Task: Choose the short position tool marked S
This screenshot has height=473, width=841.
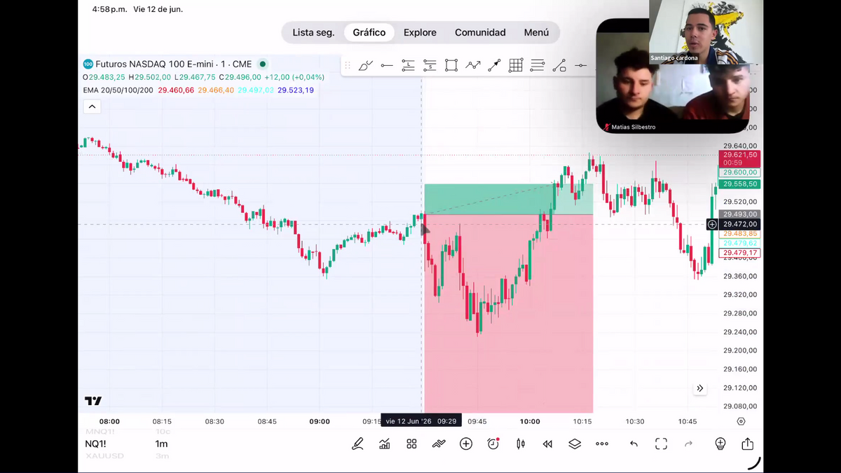Action: coord(430,65)
